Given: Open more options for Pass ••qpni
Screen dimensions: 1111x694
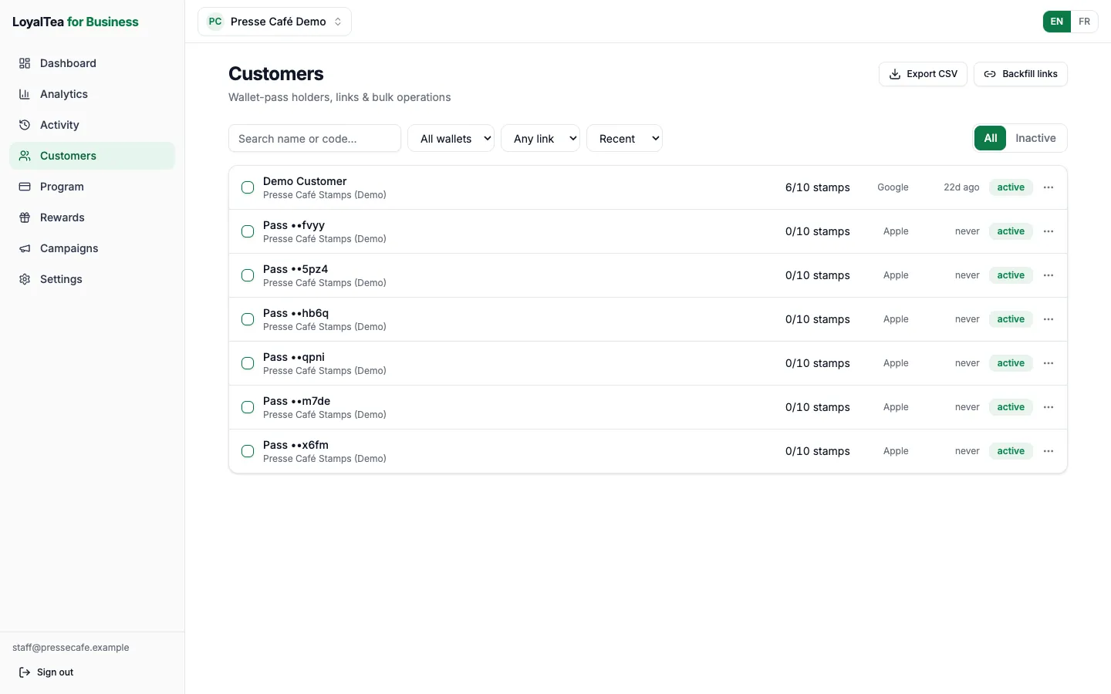Looking at the screenshot, I should tap(1049, 363).
